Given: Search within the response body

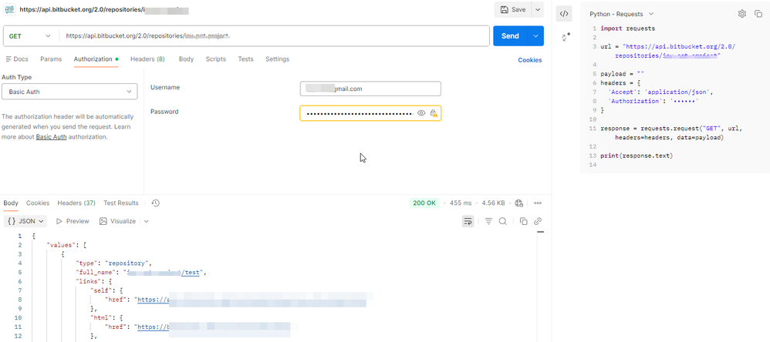Looking at the screenshot, I should click(503, 222).
